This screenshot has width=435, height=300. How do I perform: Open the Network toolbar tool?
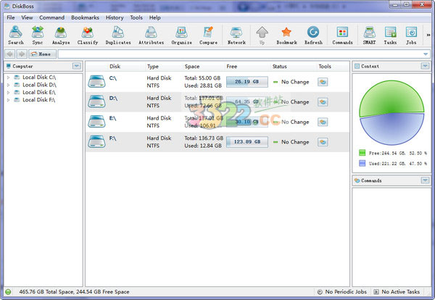[x=236, y=35]
